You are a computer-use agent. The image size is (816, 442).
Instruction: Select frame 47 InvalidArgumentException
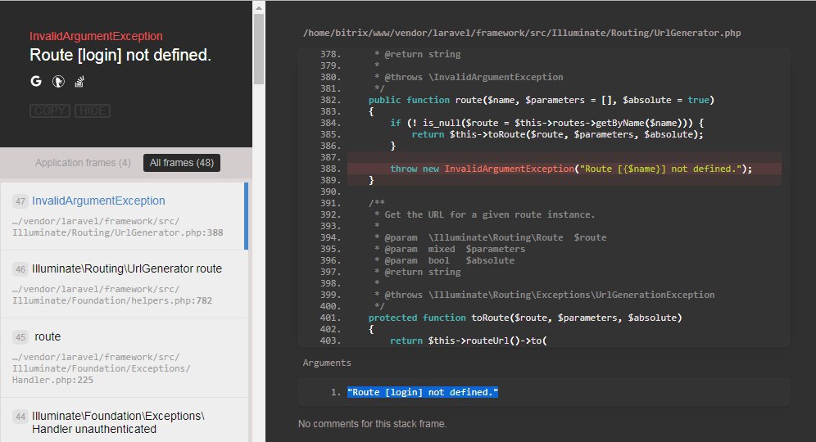pyautogui.click(x=124, y=216)
